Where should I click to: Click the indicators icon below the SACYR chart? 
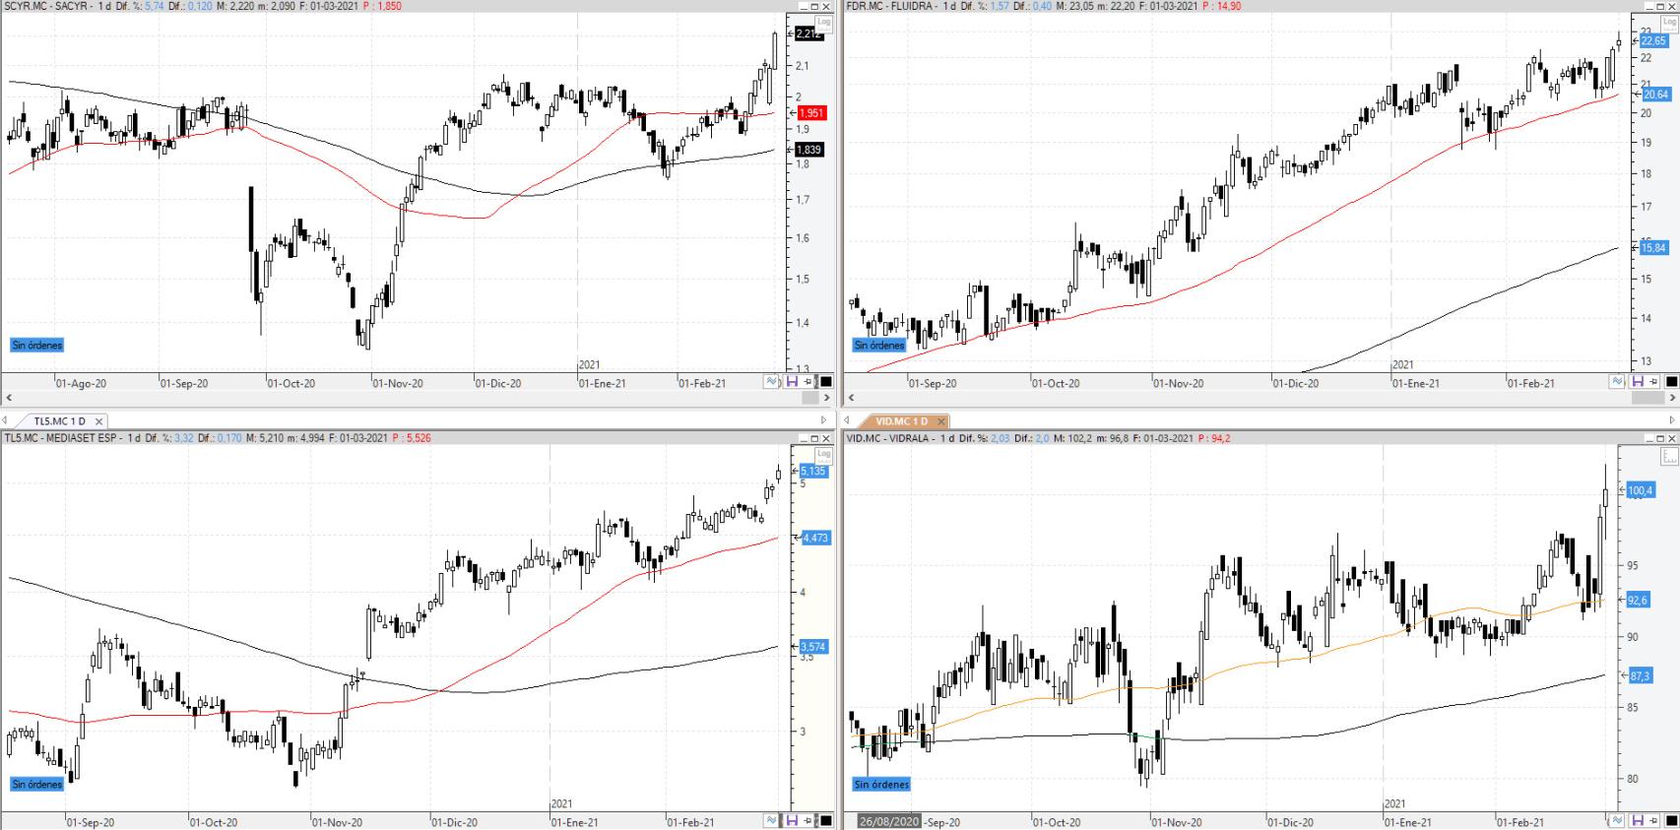click(772, 382)
